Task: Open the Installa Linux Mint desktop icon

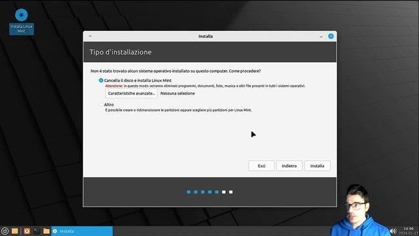Action: (x=22, y=22)
